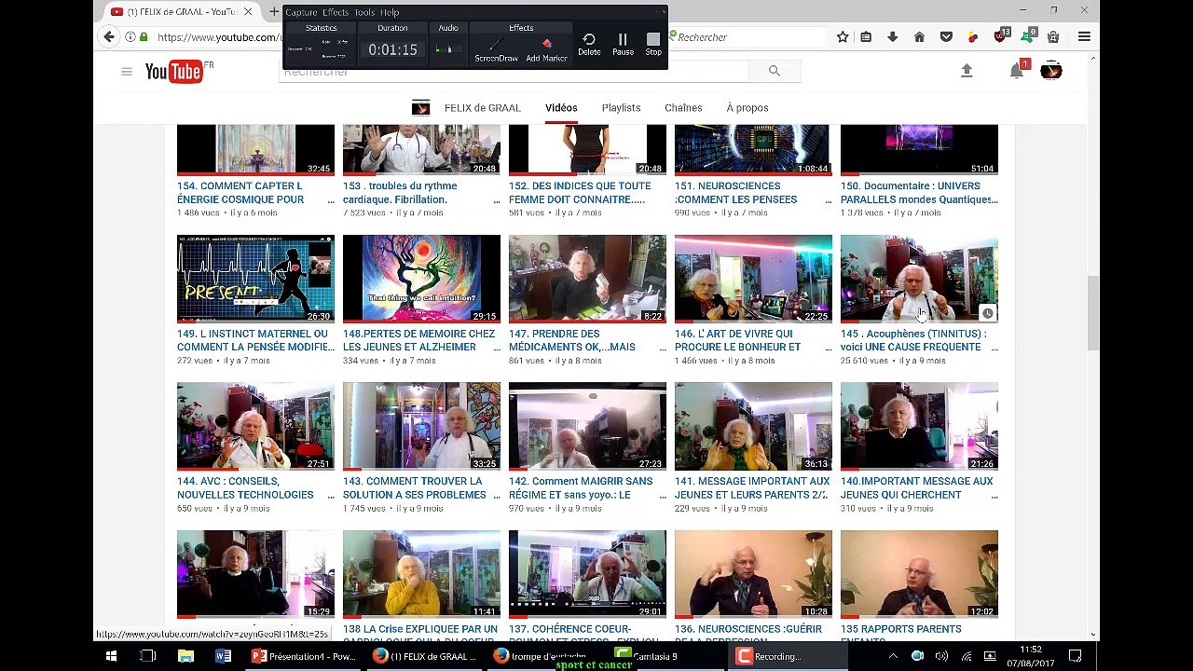The width and height of the screenshot is (1193, 671).
Task: Open the Windows Start menu
Action: [111, 656]
